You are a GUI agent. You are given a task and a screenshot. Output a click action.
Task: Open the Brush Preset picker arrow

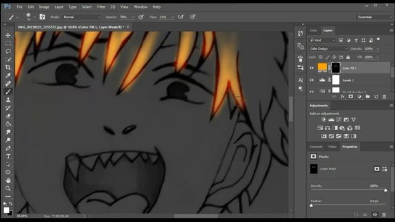click(x=35, y=17)
